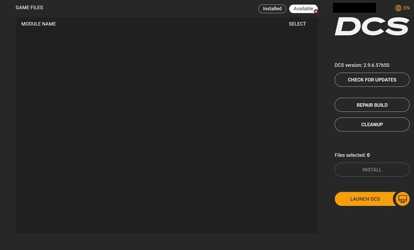Click the monitor icon next to Launch DCS

coord(403,199)
